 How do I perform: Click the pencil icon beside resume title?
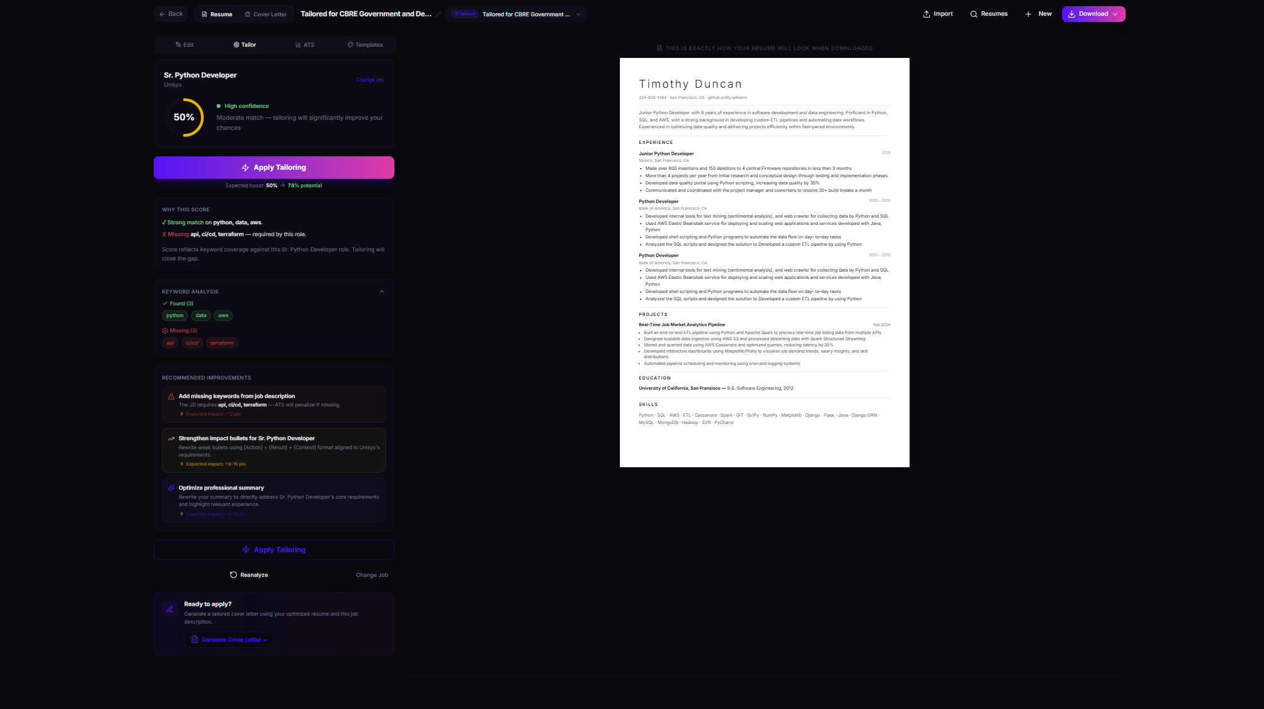(438, 15)
